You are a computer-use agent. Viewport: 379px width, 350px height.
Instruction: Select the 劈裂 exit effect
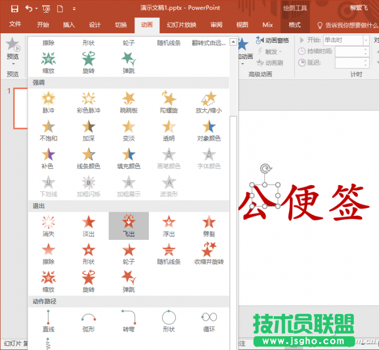[x=209, y=225]
